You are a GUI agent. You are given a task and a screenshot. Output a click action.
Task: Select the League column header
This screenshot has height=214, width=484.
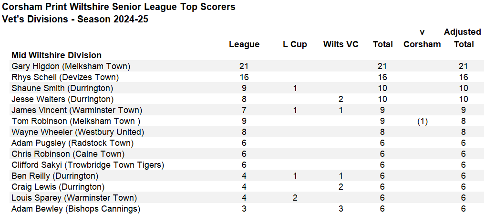pos(244,44)
